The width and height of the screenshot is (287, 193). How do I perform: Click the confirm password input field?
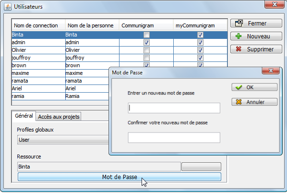(x=174, y=137)
